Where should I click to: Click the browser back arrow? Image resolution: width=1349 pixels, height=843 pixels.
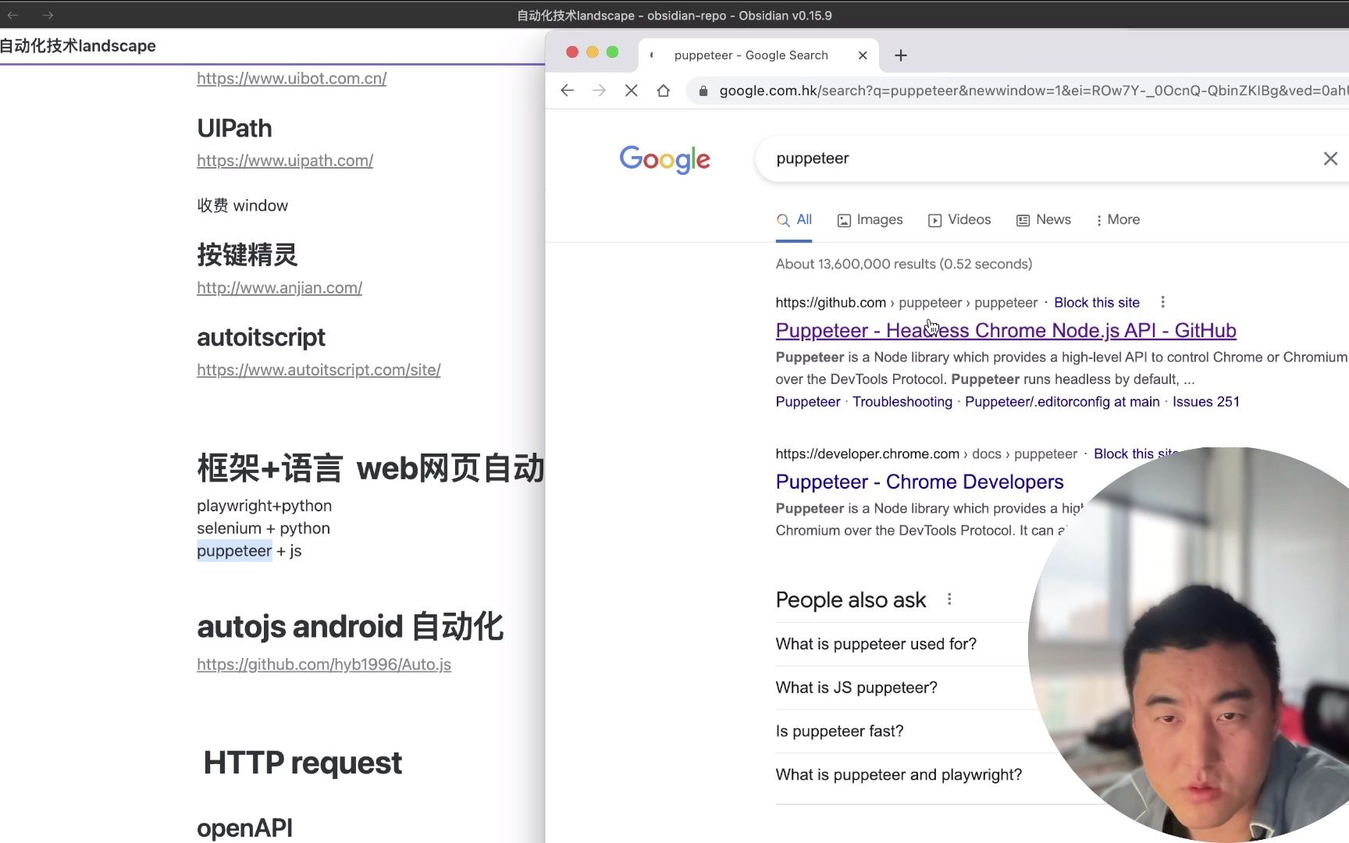pos(568,91)
